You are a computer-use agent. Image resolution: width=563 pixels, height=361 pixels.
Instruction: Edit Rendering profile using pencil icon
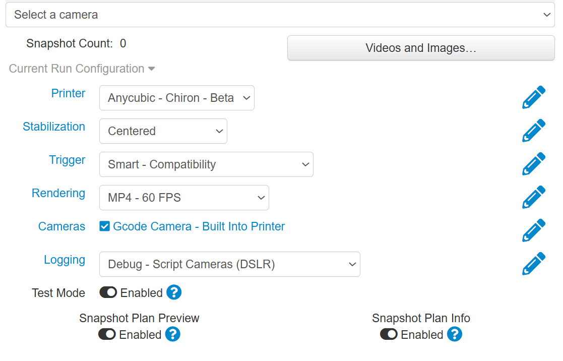pos(534,197)
